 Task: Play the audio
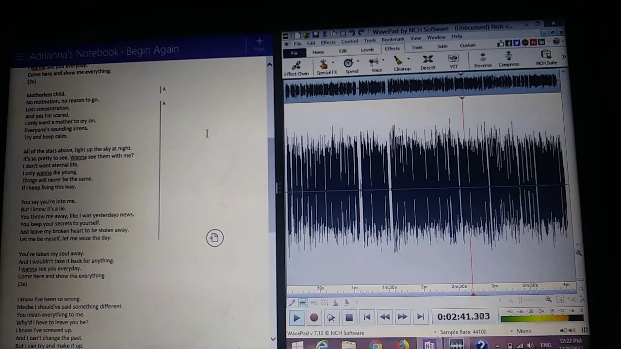[296, 318]
